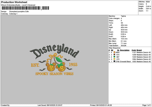Click the Total Bobbin value 39.92ft
Viewport: 152px width, 107px height.
[124, 46]
